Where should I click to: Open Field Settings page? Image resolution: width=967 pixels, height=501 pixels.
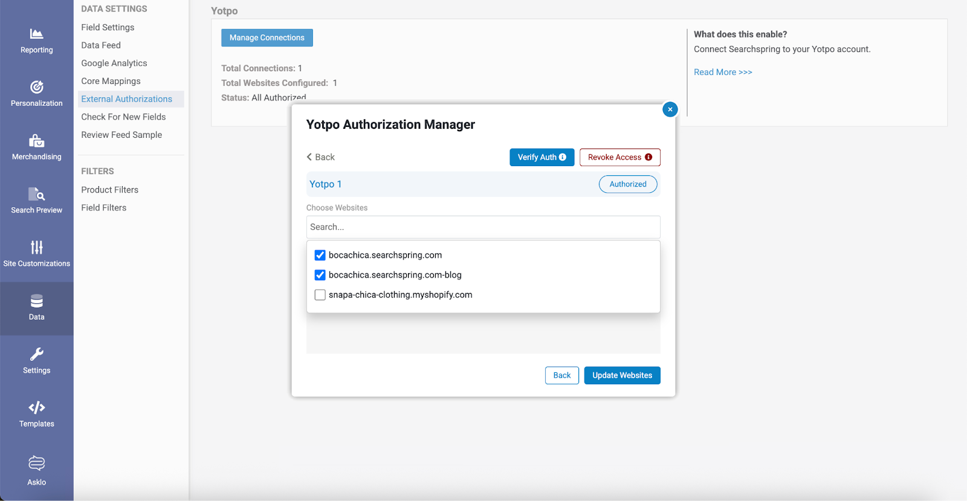tap(108, 27)
